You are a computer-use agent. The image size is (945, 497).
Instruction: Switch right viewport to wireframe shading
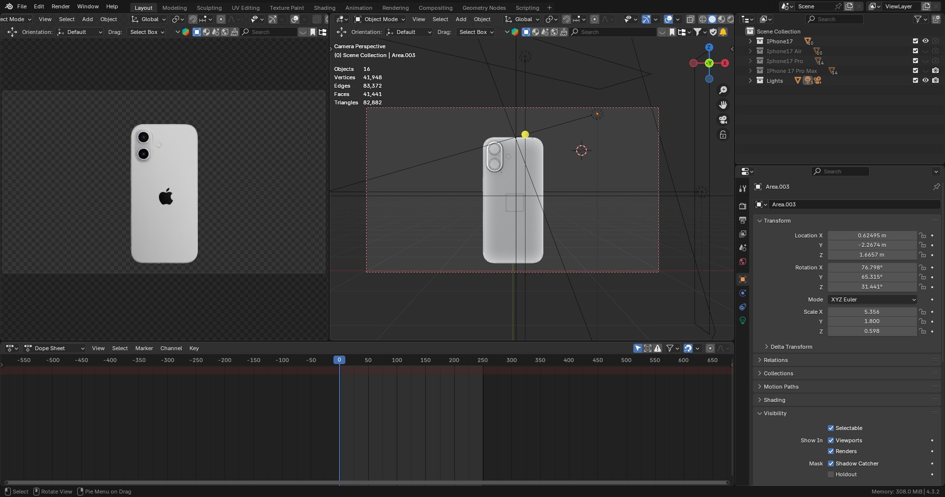[702, 19]
